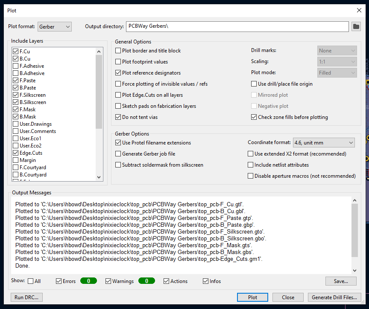The width and height of the screenshot is (369, 309).
Task: Enable Generate Gerber job file
Action: [x=118, y=154]
